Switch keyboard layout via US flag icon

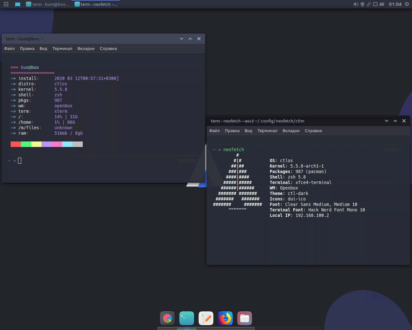(382, 4)
